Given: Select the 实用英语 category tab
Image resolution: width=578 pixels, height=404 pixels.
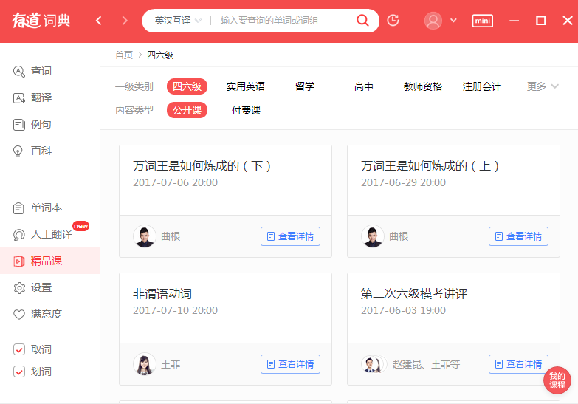Looking at the screenshot, I should coord(246,86).
